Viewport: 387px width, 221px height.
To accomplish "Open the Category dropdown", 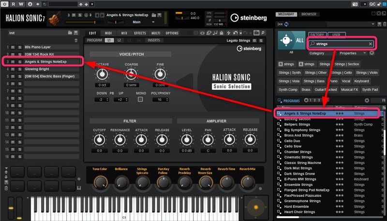I will [322, 53].
